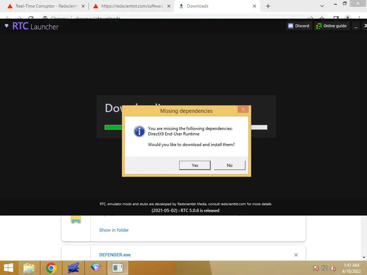367x275 pixels.
Task: Click the network tray icon
Action: pyautogui.click(x=325, y=268)
